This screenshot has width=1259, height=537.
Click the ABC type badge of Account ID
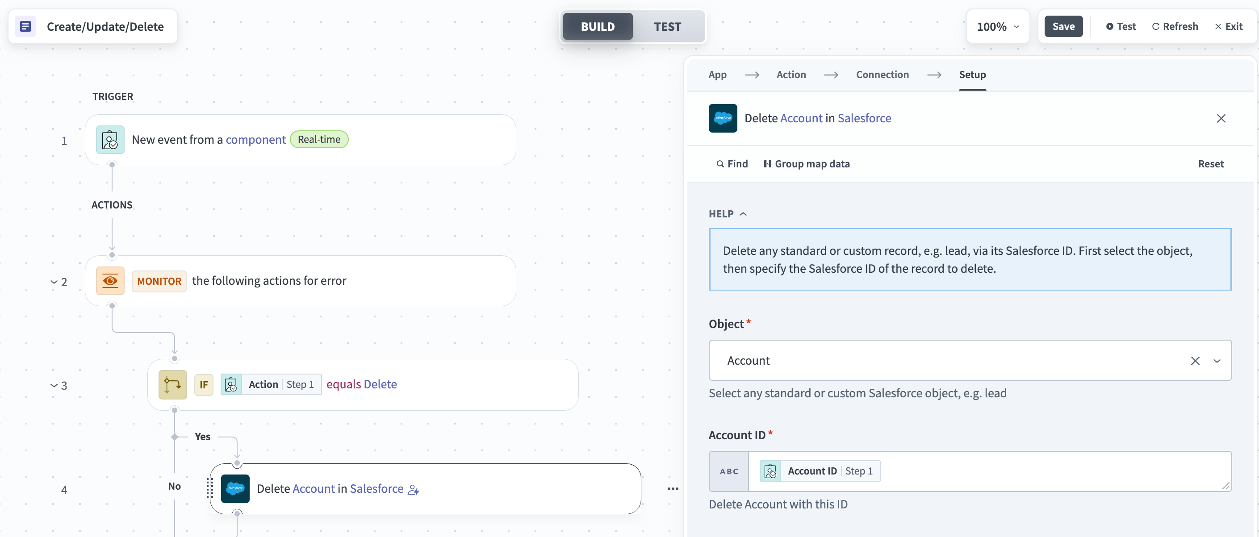pyautogui.click(x=729, y=471)
